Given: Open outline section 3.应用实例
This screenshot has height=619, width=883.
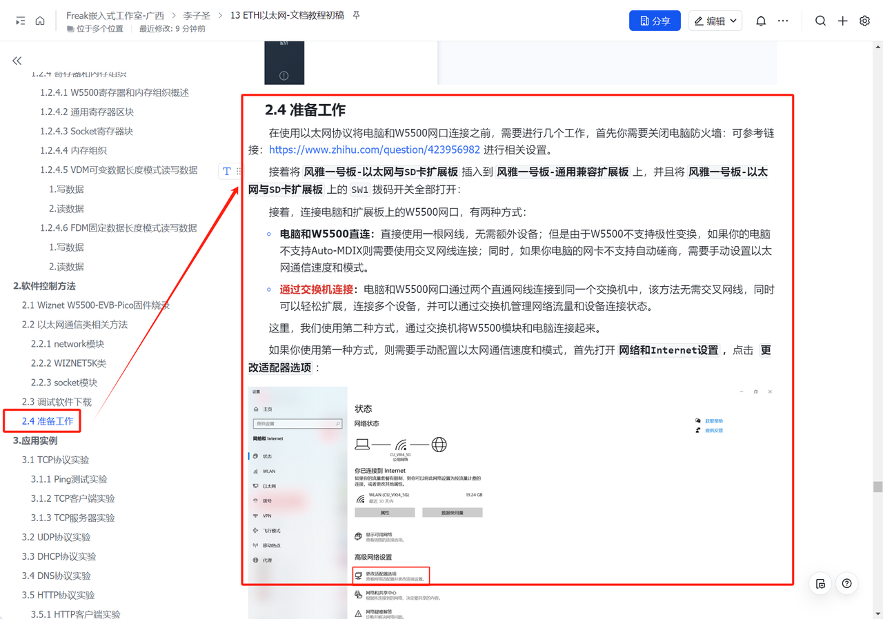Looking at the screenshot, I should (35, 440).
